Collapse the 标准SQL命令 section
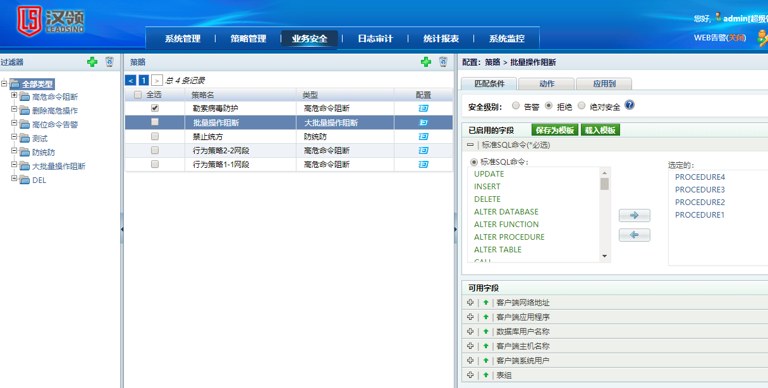 (x=470, y=145)
